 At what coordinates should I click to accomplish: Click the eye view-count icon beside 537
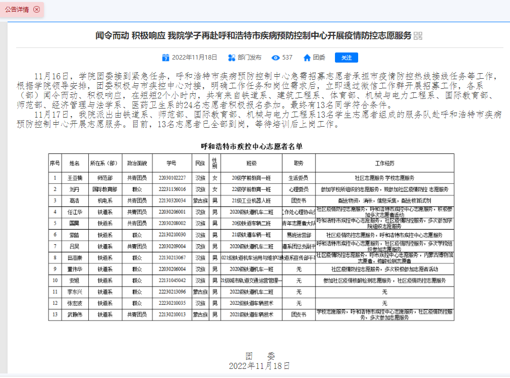(275, 58)
